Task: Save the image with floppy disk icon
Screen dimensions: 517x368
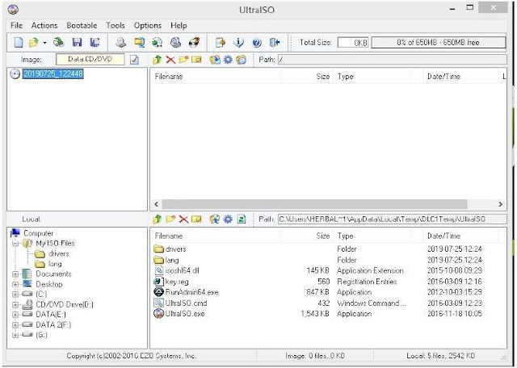Action: [x=78, y=42]
